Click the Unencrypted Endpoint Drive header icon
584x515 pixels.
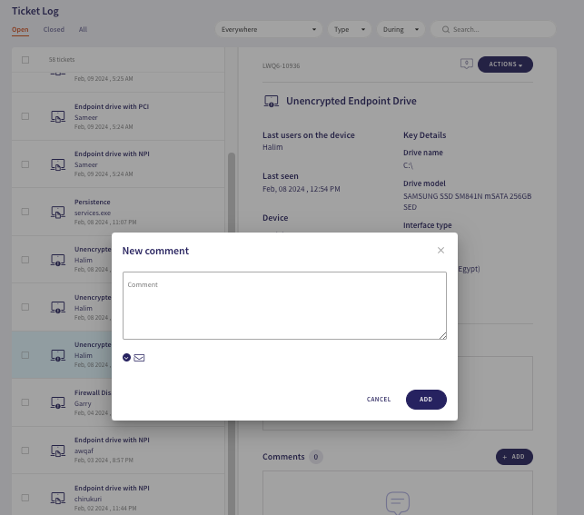(270, 102)
